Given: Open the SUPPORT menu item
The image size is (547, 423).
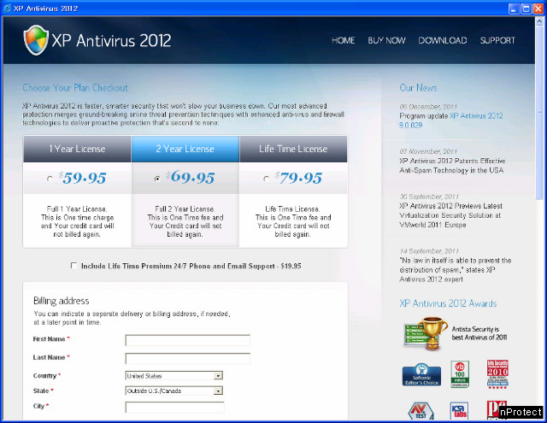Looking at the screenshot, I should (x=497, y=40).
